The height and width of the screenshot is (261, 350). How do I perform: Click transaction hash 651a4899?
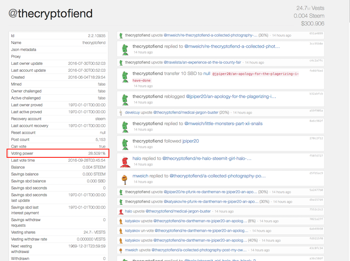(316, 34)
